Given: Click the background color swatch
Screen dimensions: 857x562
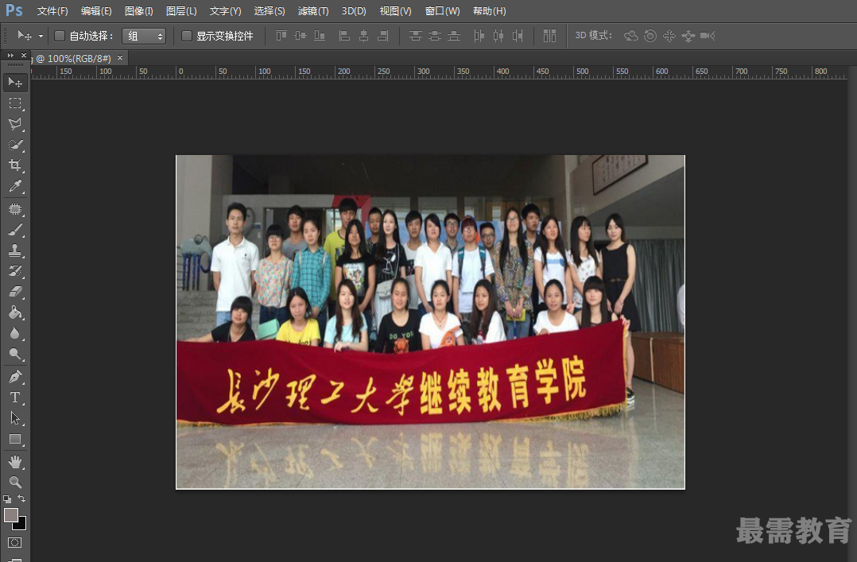Looking at the screenshot, I should tap(22, 526).
